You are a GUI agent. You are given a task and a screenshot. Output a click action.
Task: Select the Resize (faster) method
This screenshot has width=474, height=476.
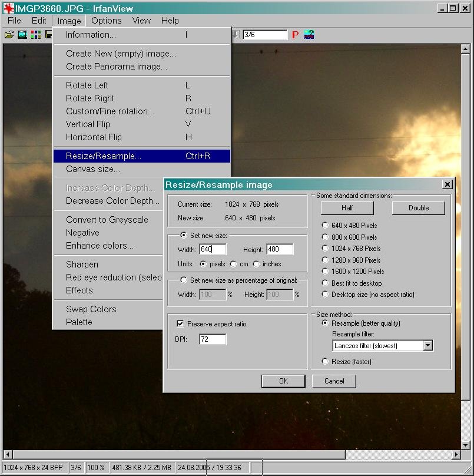(325, 361)
